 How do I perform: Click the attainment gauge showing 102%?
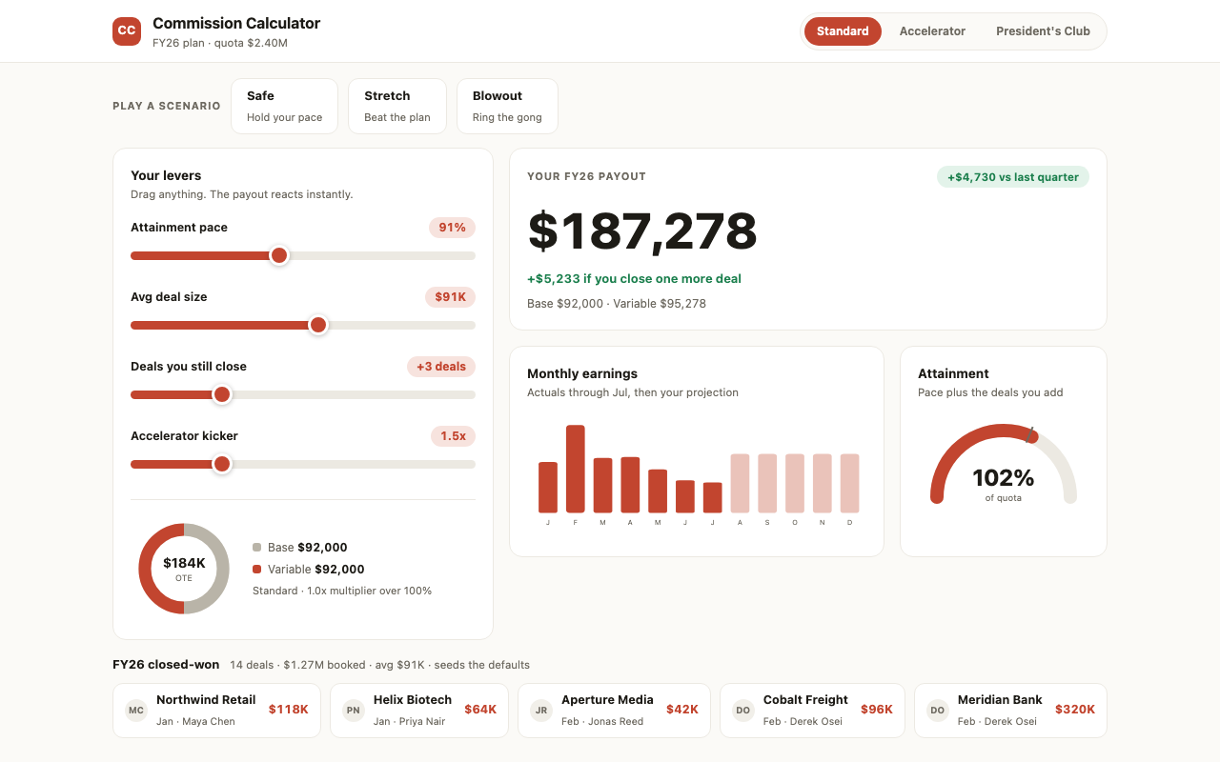coord(1004,465)
